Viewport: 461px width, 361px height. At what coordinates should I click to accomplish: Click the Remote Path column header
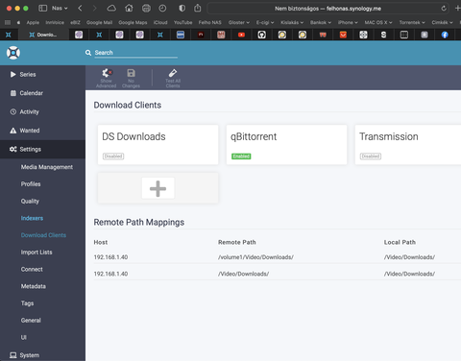pos(237,242)
